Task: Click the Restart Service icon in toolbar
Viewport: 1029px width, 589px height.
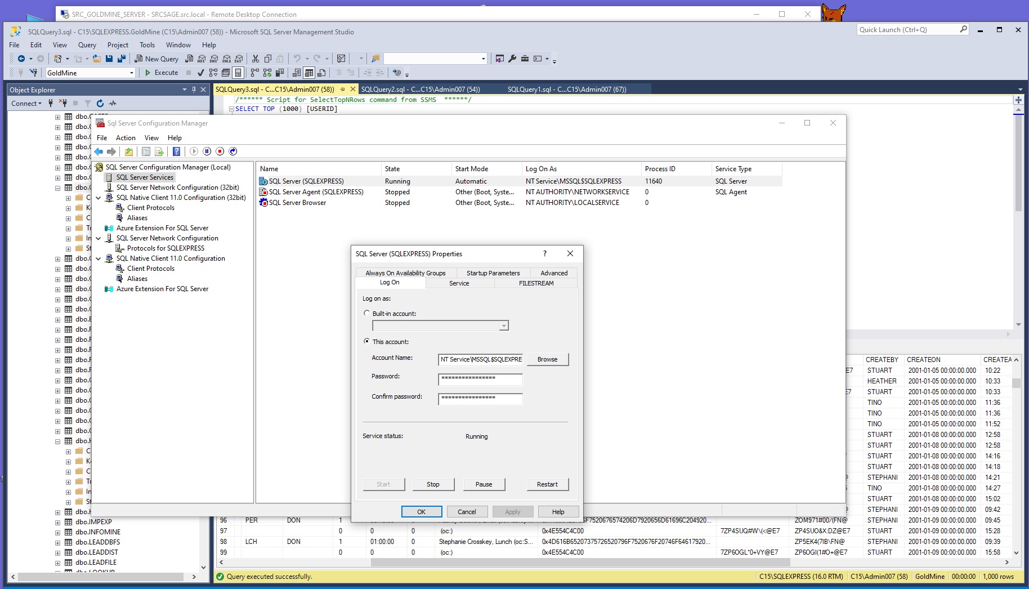Action: (x=233, y=151)
